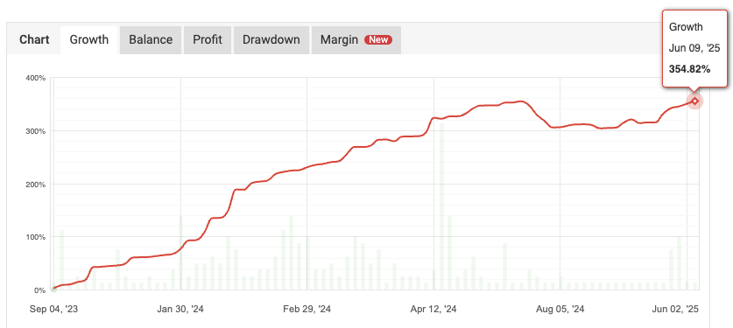
Task: Click the red diamond data point marker
Action: point(694,101)
